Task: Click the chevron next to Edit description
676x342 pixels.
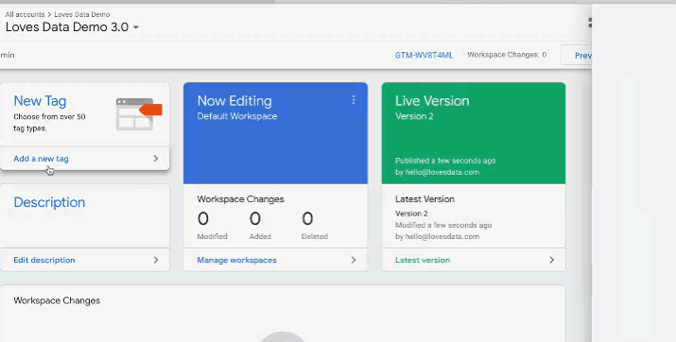Action: [x=156, y=260]
